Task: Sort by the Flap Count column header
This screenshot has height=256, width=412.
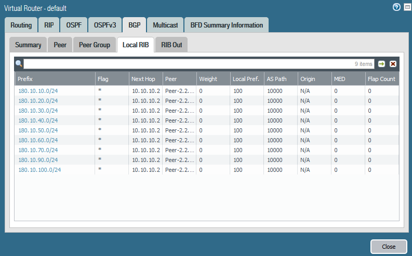Action: coord(381,79)
